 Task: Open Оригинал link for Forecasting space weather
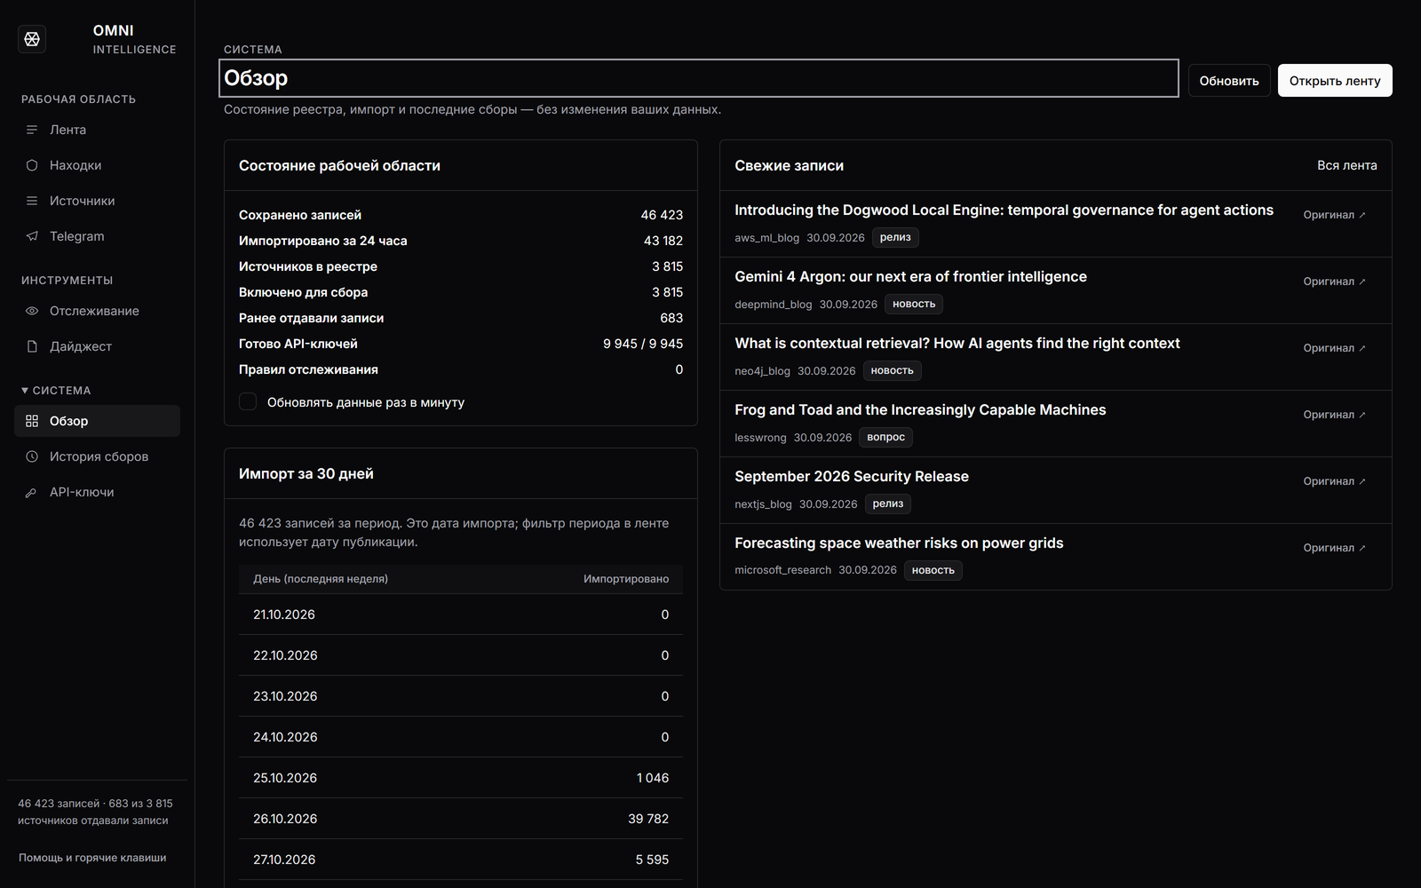point(1334,548)
